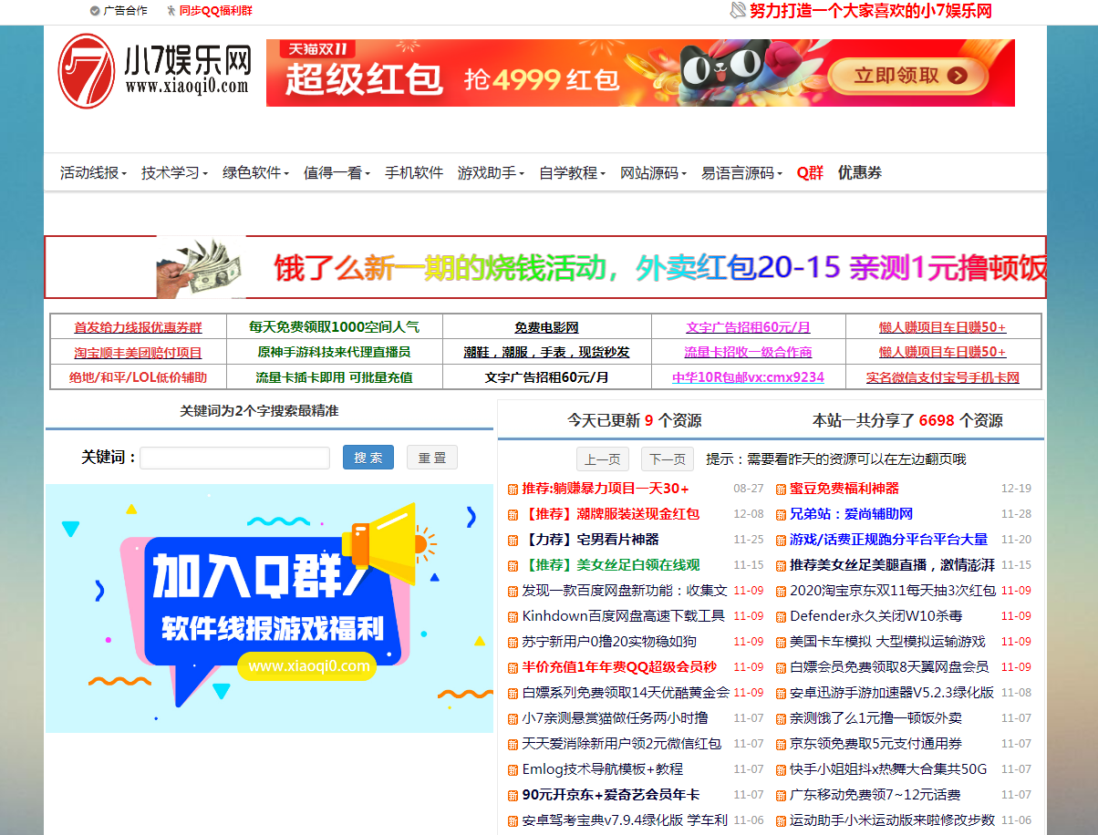
Task: Click RSS icon beside 蜜豆免费福利神器
Action: tap(781, 490)
